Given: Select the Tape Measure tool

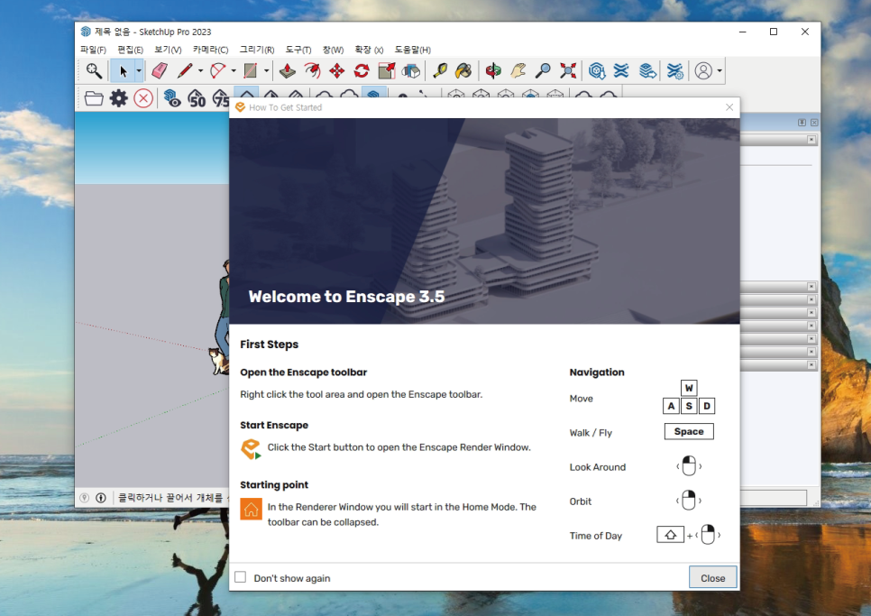Looking at the screenshot, I should [440, 70].
